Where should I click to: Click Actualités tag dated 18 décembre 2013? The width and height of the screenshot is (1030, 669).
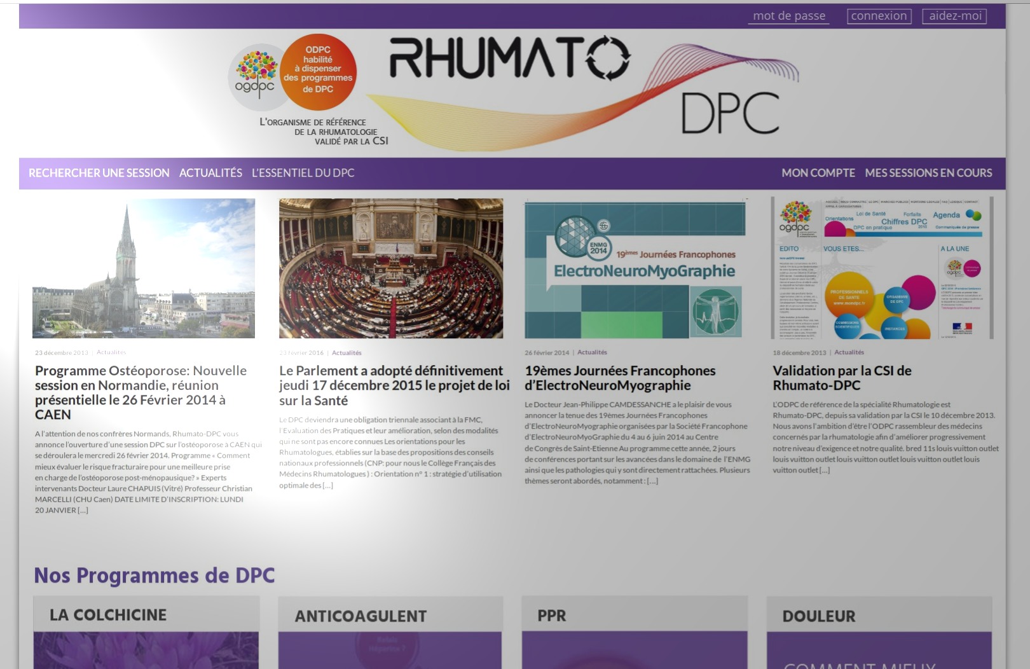[849, 352]
